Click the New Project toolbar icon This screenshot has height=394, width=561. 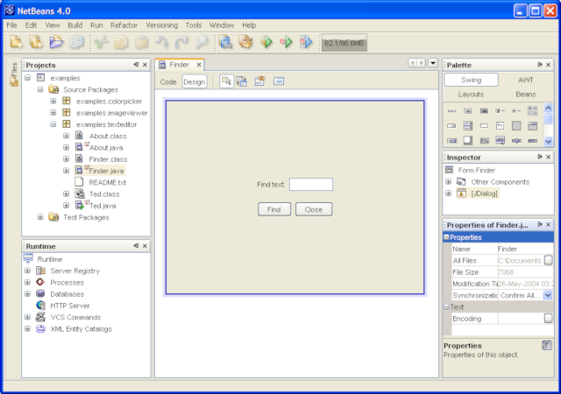pos(36,42)
